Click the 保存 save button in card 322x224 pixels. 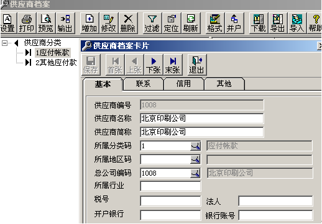coord(91,65)
